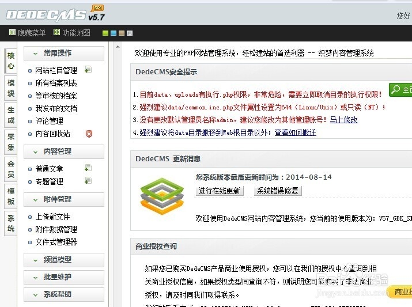Click the 进行在线更新 button

click(220, 191)
